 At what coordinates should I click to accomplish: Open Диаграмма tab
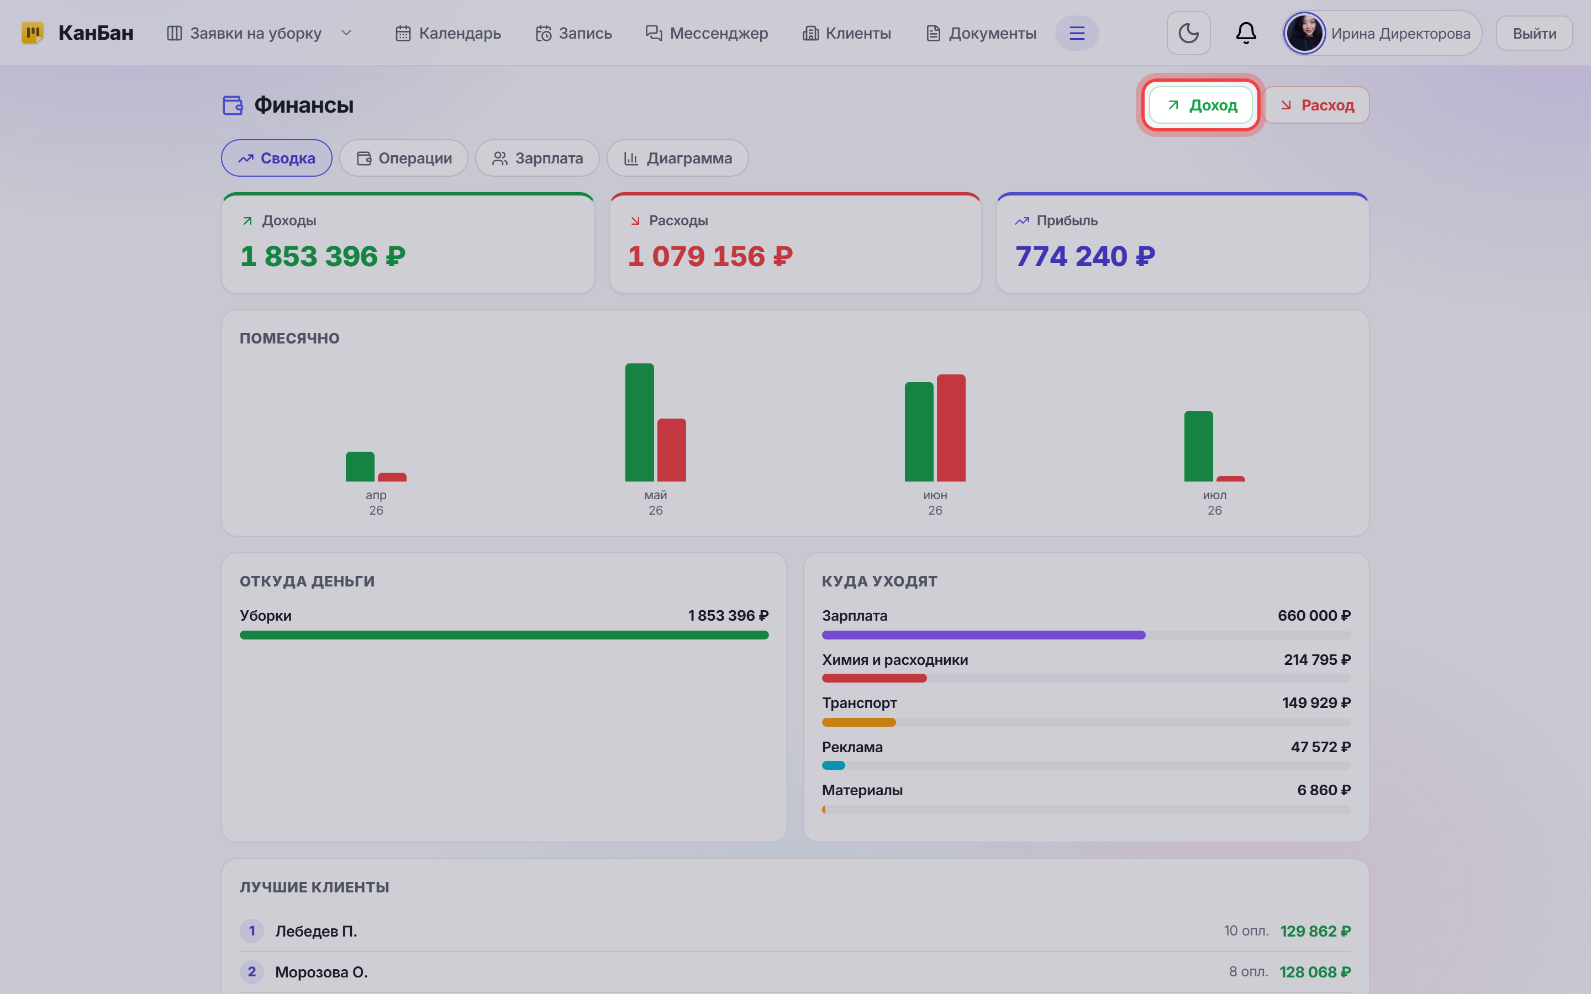point(678,158)
